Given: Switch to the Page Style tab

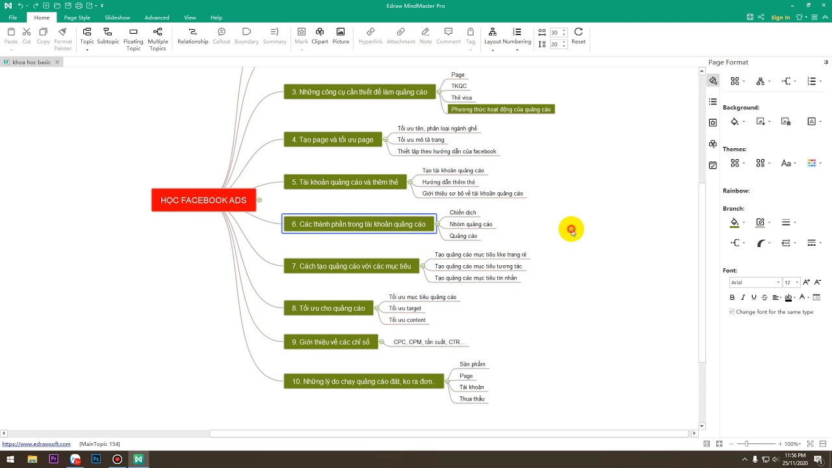Looking at the screenshot, I should click(77, 18).
